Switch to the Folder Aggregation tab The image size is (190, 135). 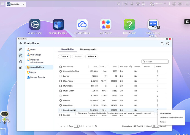pos(89,49)
